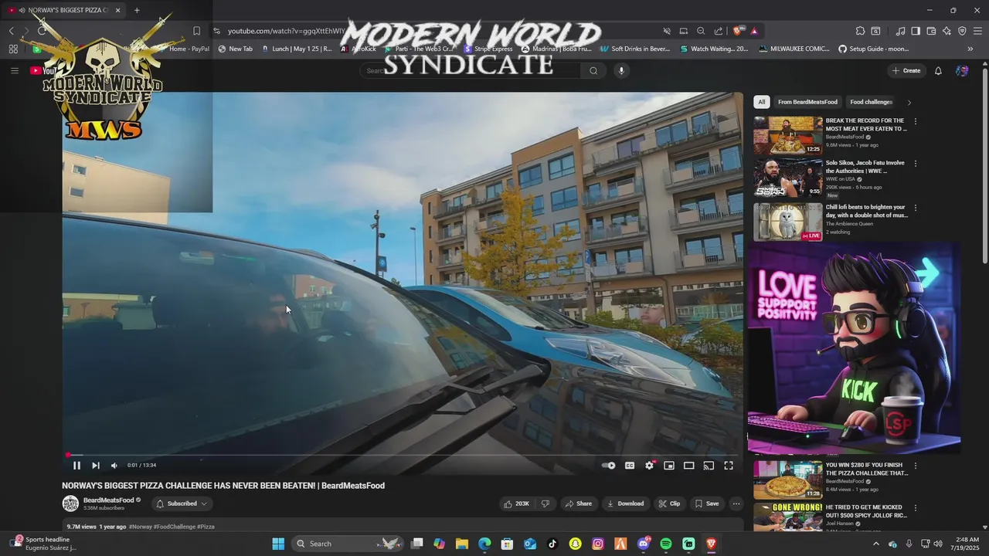Click the YouTube search magnifier button
The width and height of the screenshot is (989, 556).
(x=593, y=70)
